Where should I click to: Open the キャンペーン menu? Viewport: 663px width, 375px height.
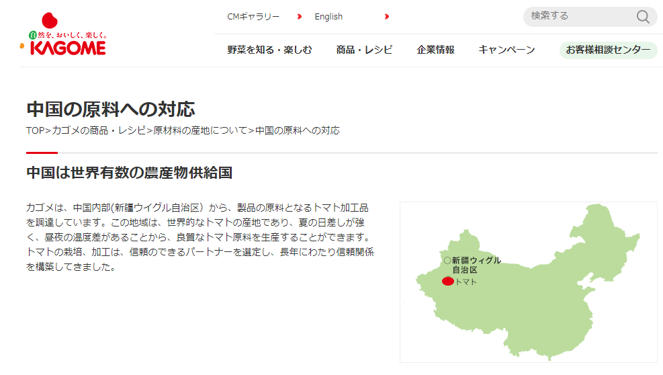pos(506,50)
